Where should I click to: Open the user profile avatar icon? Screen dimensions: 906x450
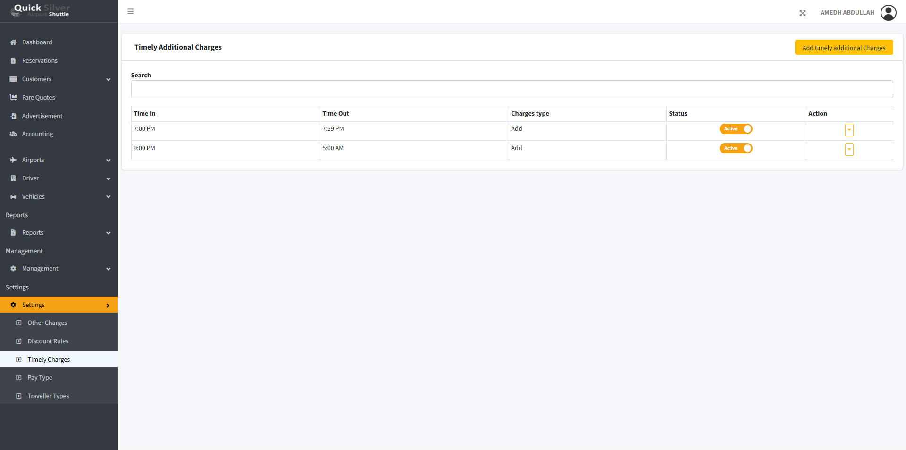pos(888,13)
